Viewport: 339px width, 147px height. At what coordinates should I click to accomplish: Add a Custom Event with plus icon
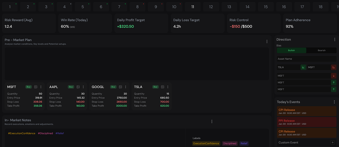coord(332,142)
